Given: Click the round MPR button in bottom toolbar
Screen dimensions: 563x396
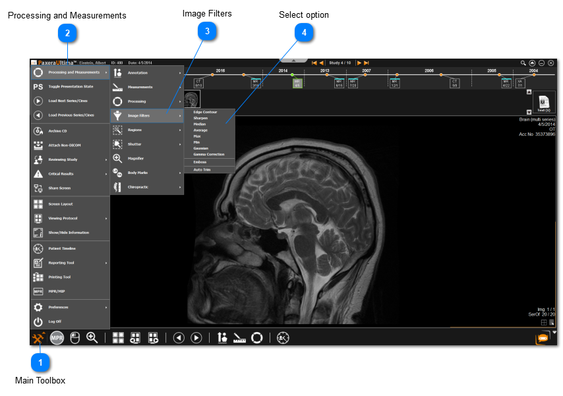Looking at the screenshot, I should pyautogui.click(x=57, y=337).
